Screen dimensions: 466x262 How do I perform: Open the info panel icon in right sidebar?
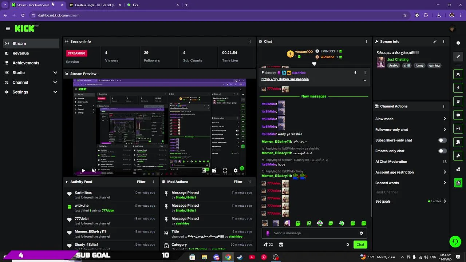click(458, 43)
